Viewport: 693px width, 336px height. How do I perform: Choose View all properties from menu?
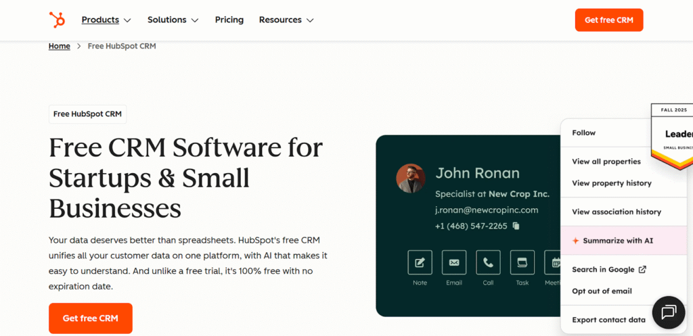[606, 162]
